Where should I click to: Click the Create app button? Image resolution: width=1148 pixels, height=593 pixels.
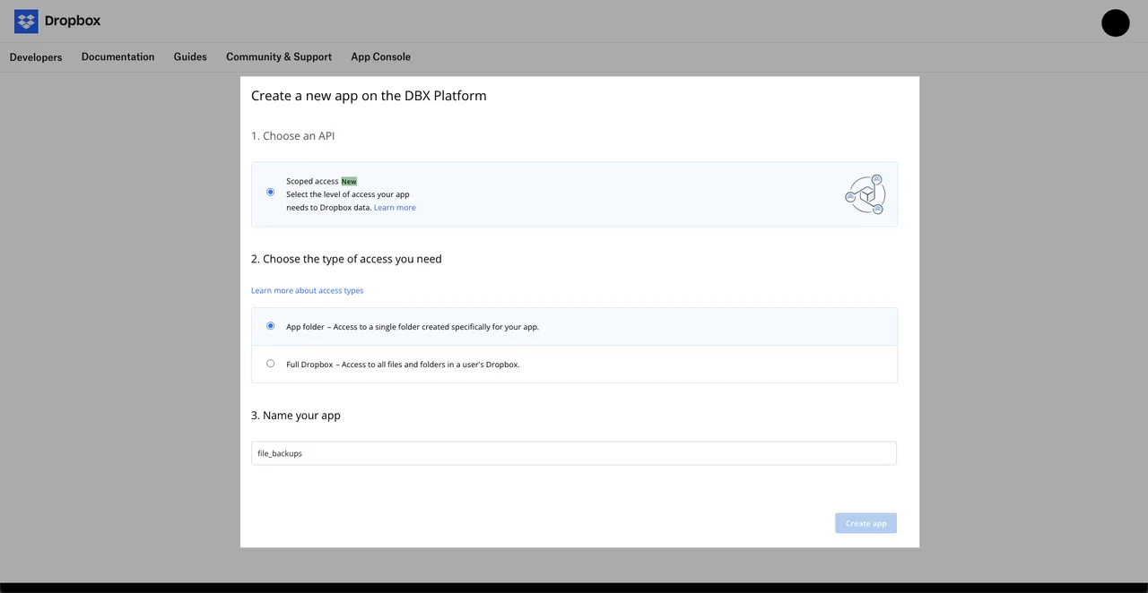tap(865, 523)
